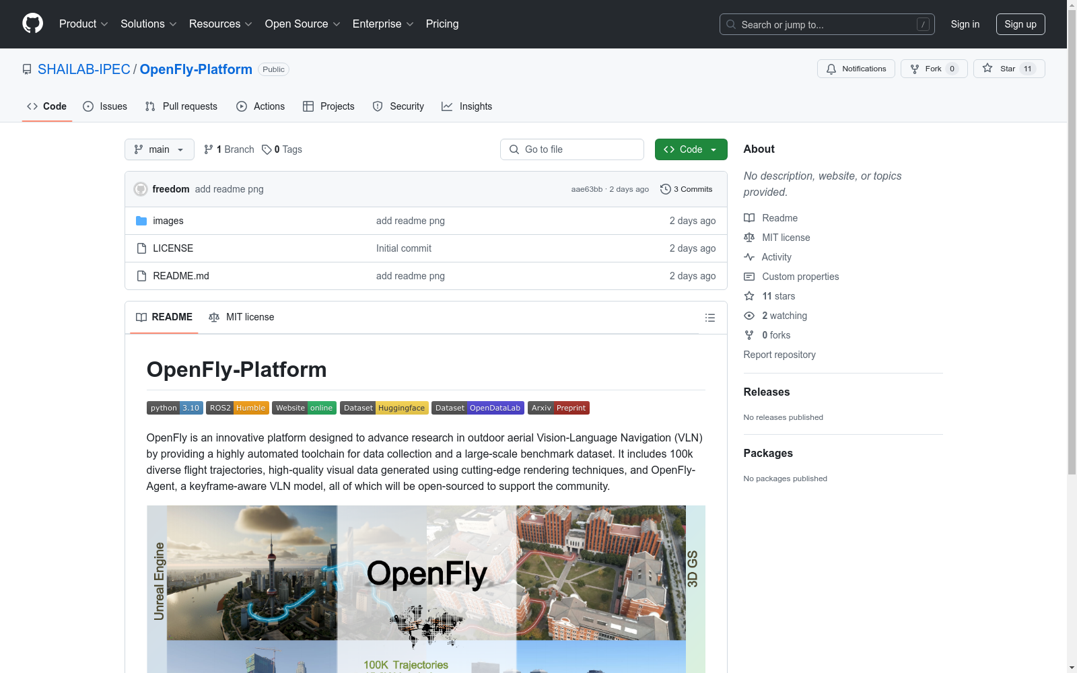
Task: Click the book icon beside Readme in About
Action: tap(749, 218)
